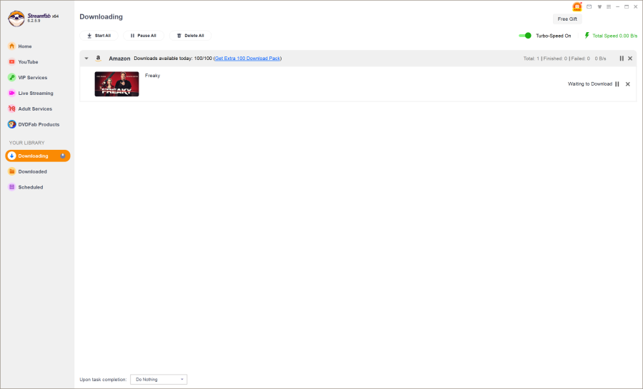Click the StreamFab sloth logo
The width and height of the screenshot is (643, 389).
point(16,19)
